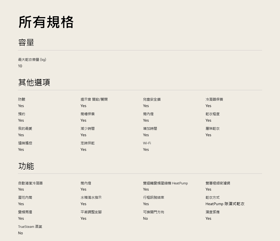Click the 可換開門方向 feature label
The width and height of the screenshot is (280, 241).
pos(153,212)
